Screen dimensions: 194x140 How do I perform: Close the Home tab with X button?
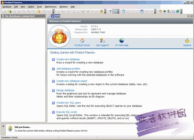pos(191,16)
